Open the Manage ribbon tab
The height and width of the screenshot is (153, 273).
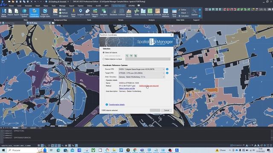62,6
